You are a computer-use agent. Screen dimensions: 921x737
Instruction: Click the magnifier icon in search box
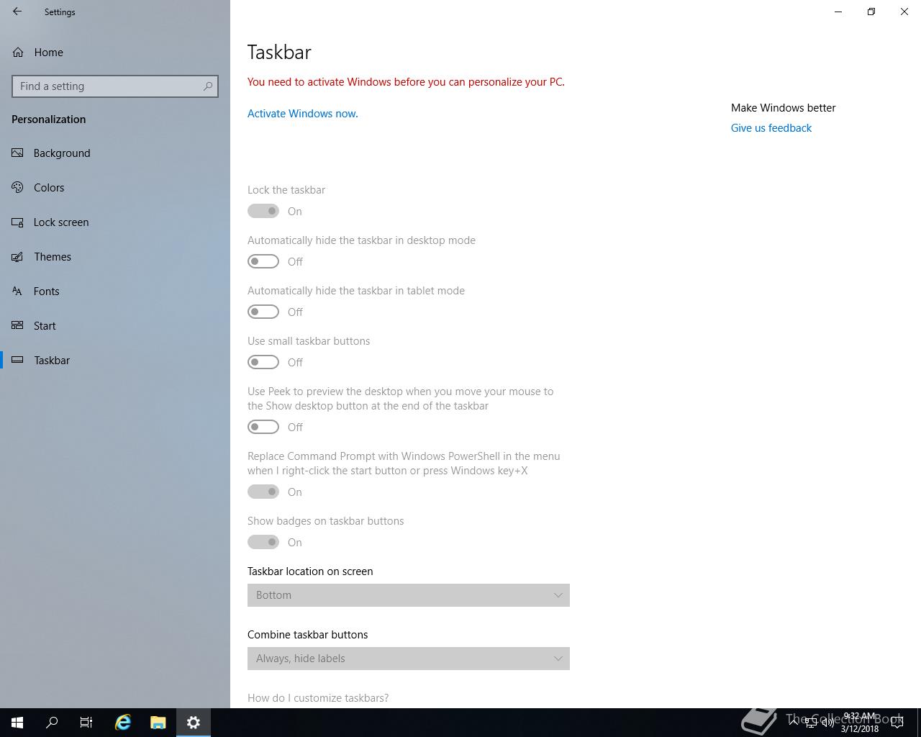point(208,86)
